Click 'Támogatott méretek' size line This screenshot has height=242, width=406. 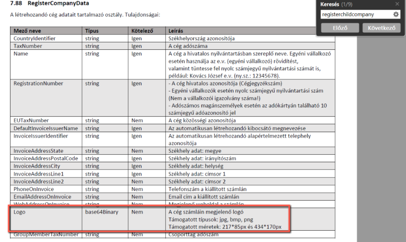tap(225, 227)
